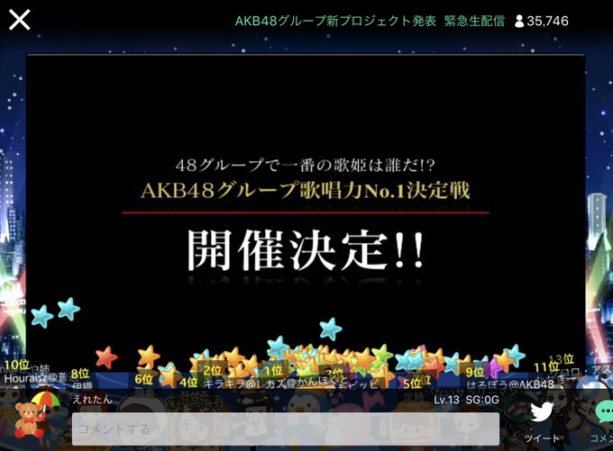Tap the 6位 ranked viewer label
Viewport: 613px width, 451px height.
[x=143, y=379]
